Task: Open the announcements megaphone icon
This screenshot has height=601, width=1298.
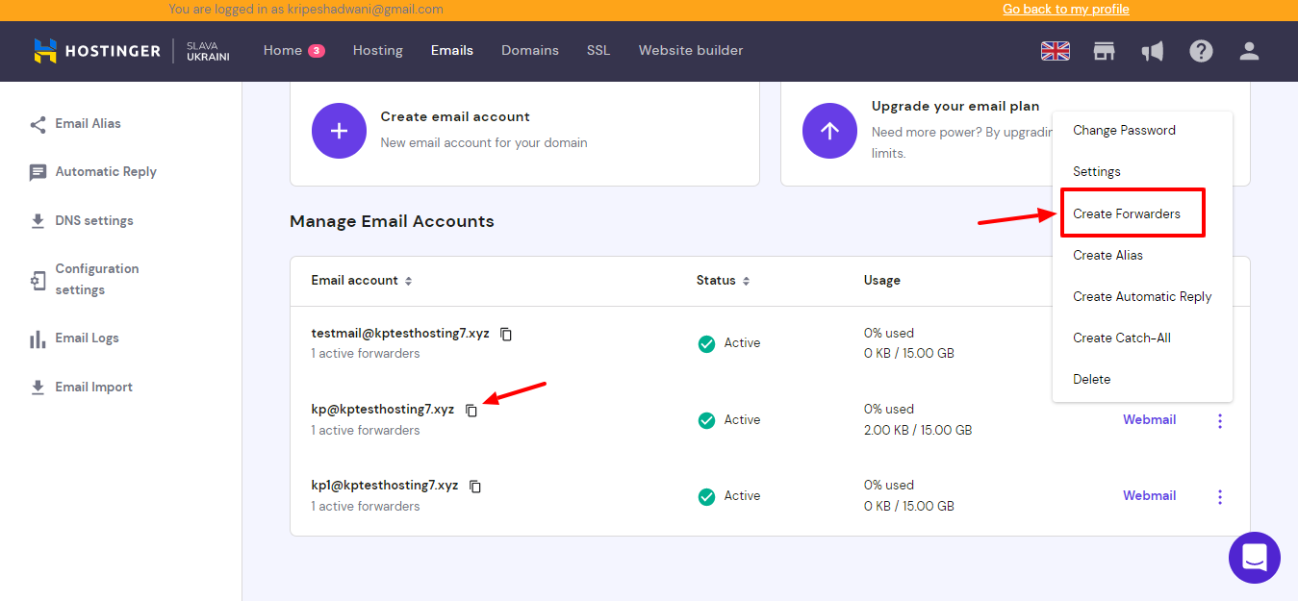Action: point(1152,51)
